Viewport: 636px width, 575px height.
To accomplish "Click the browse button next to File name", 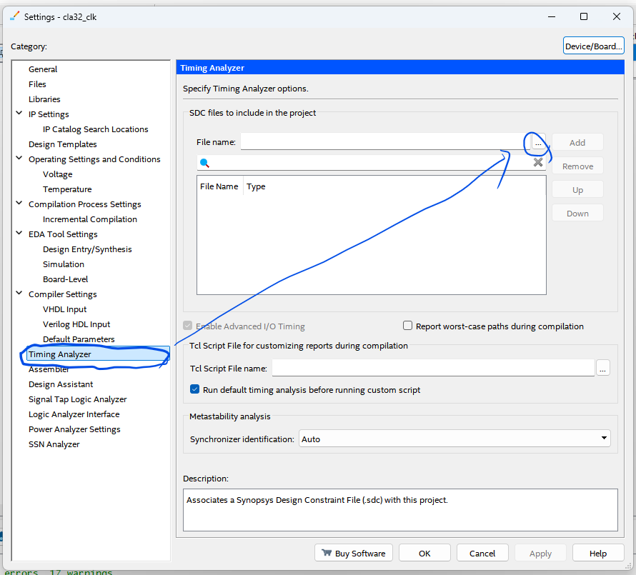I will tap(539, 142).
